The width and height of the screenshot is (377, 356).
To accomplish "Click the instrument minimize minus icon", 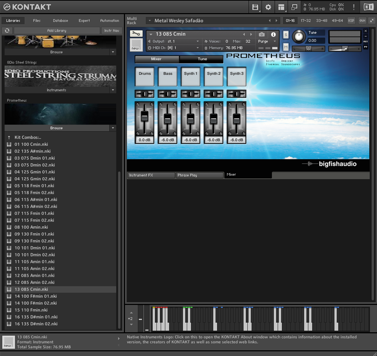I will 366,36.
